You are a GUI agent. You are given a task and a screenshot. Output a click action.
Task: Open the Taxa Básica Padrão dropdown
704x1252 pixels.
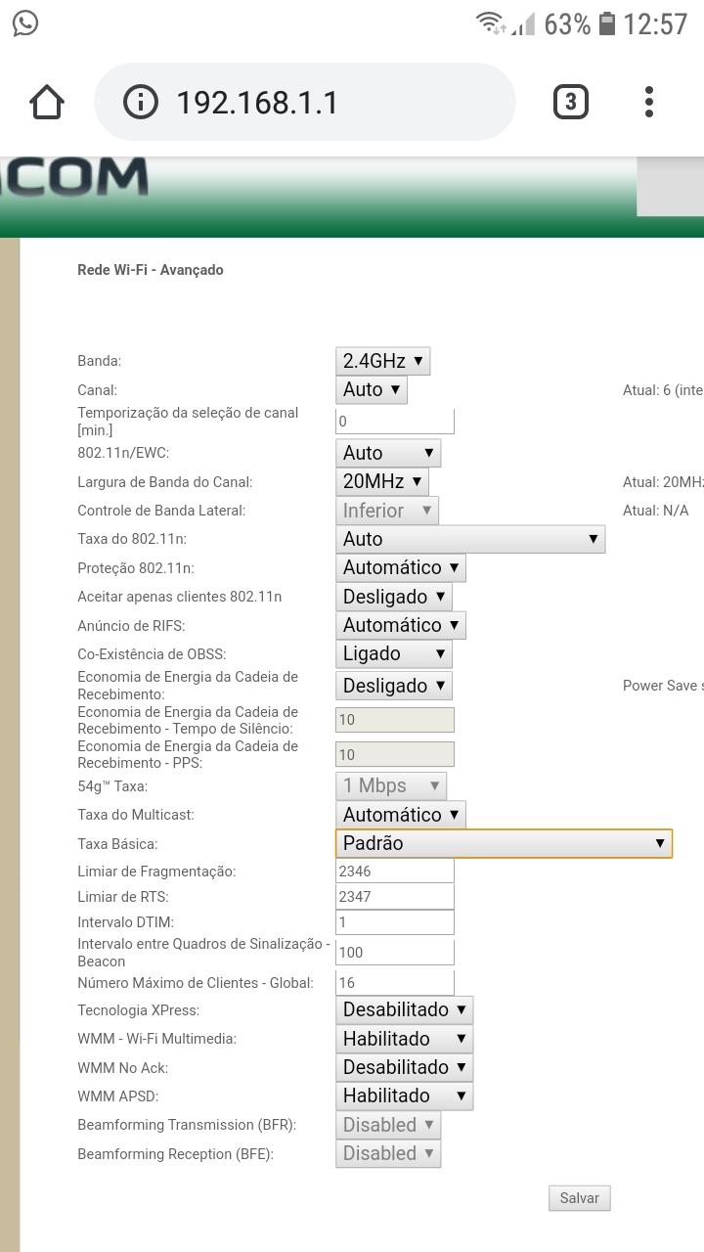[504, 843]
